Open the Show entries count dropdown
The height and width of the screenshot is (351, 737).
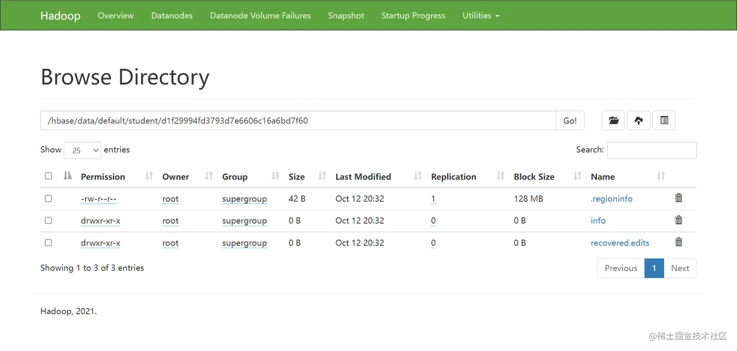(82, 150)
